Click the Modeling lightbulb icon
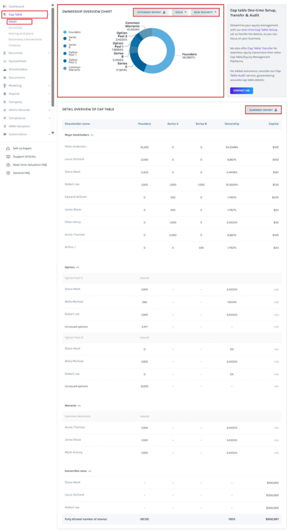 5,86
